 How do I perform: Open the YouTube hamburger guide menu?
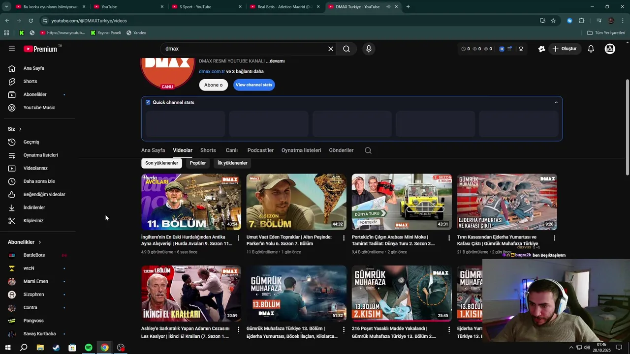pyautogui.click(x=12, y=49)
